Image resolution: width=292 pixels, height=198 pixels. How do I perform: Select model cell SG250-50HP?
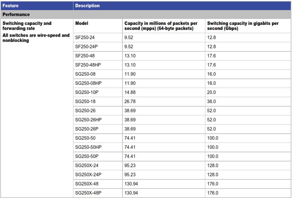[x=98, y=147]
